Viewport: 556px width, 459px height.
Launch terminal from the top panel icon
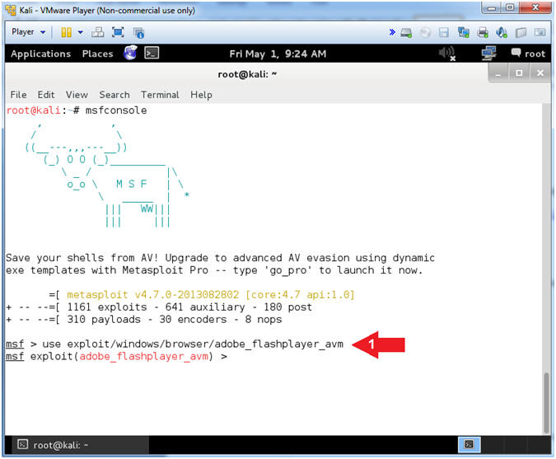[x=152, y=54]
